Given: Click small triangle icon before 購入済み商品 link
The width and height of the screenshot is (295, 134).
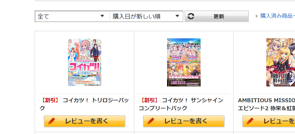Looking at the screenshot, I should (x=257, y=16).
